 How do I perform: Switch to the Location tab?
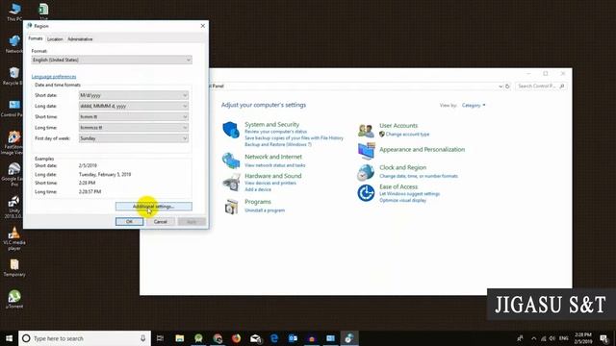click(55, 39)
